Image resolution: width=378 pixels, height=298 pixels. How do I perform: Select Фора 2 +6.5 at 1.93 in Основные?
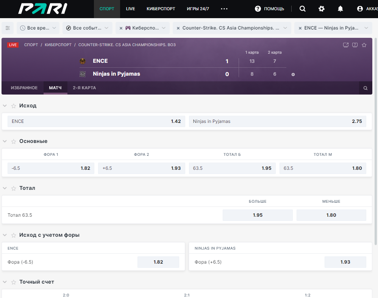pyautogui.click(x=142, y=168)
